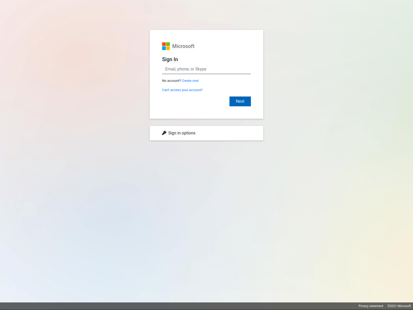Open the Sign in options panel

click(206, 133)
